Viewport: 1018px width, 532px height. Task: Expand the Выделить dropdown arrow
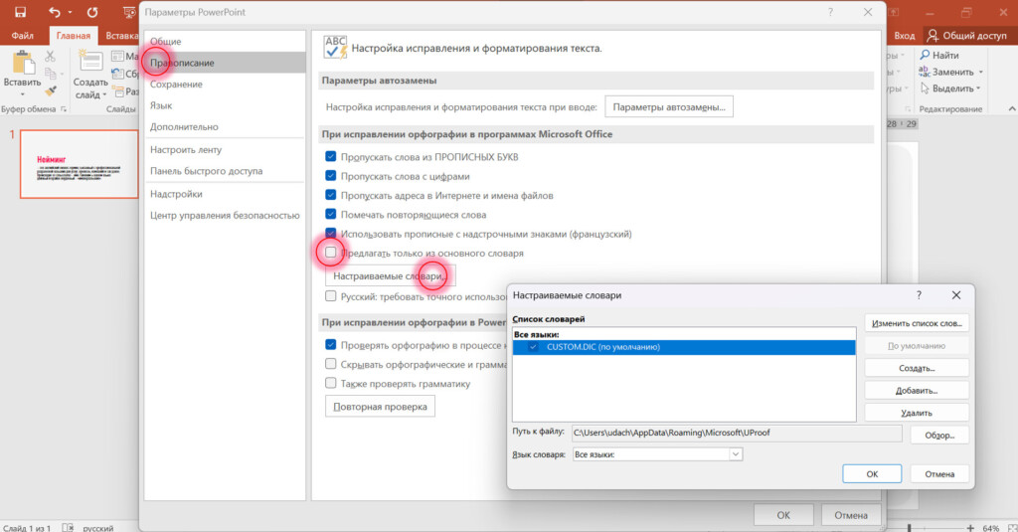(x=978, y=89)
